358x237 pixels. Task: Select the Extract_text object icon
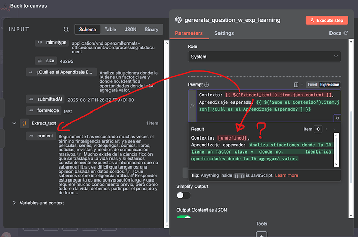[x=24, y=123]
